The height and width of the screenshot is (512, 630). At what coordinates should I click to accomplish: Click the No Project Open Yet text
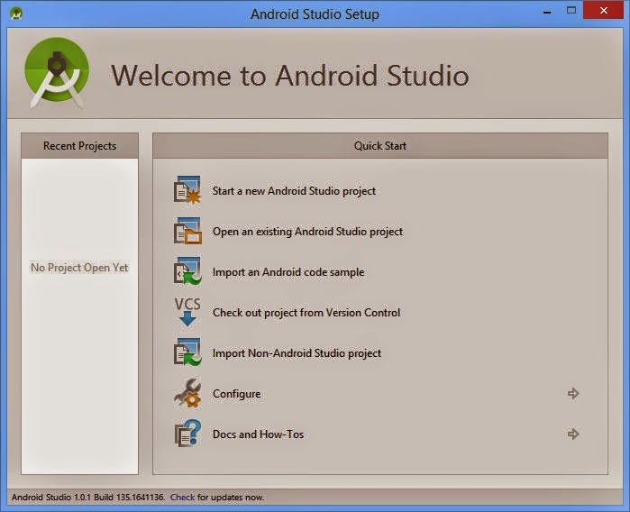pyautogui.click(x=79, y=268)
